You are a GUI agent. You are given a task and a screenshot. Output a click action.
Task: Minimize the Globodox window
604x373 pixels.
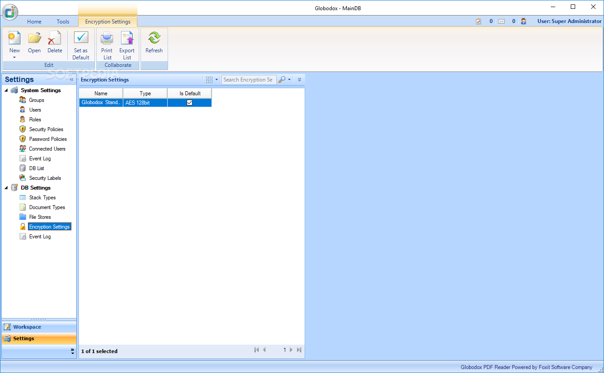(553, 7)
